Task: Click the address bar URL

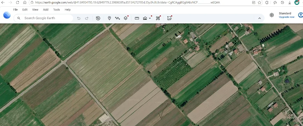Action: pos(128,3)
